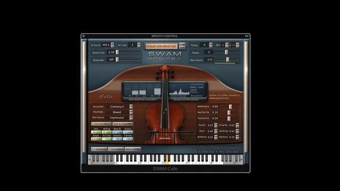Toggle the Expr. Bus Stop OFF button
Image resolution: width=340 pixels, height=191 pixels.
123,124
